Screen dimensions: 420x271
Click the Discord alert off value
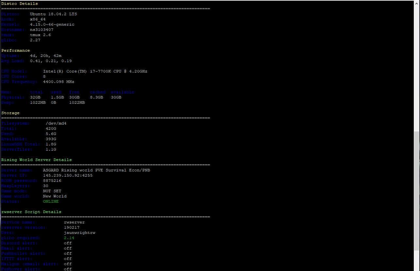coord(67,243)
